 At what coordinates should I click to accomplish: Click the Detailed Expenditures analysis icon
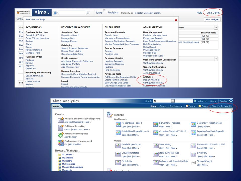point(118,146)
